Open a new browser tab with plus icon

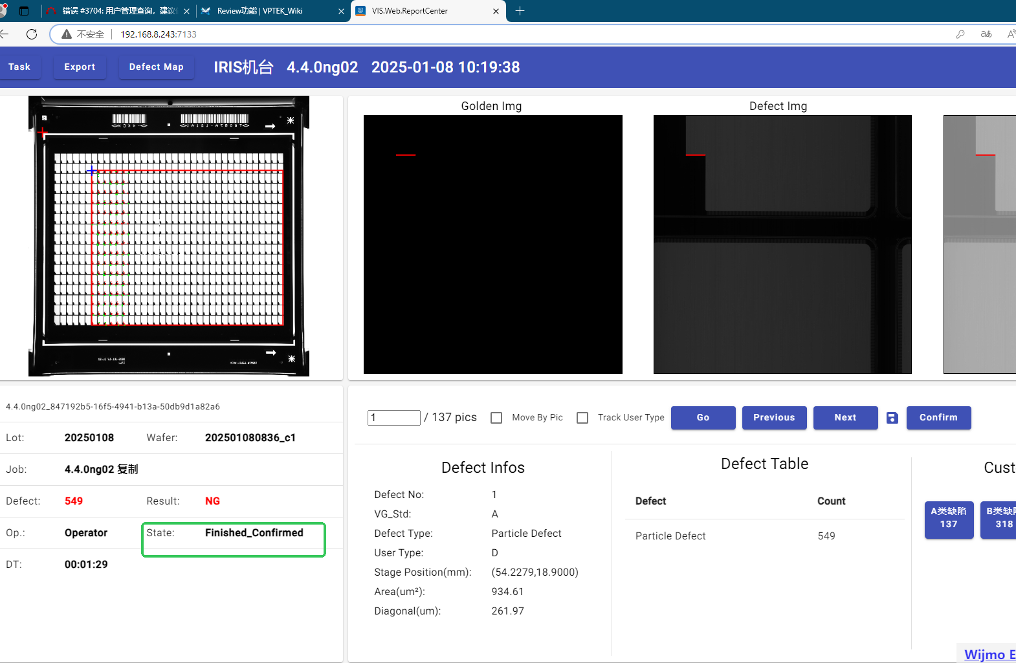tap(520, 11)
